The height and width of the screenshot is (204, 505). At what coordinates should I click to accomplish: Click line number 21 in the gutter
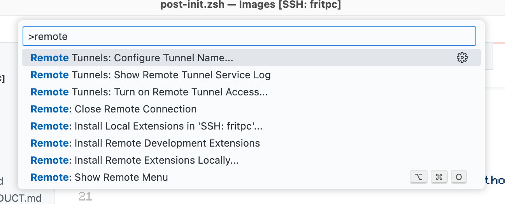coord(85,197)
